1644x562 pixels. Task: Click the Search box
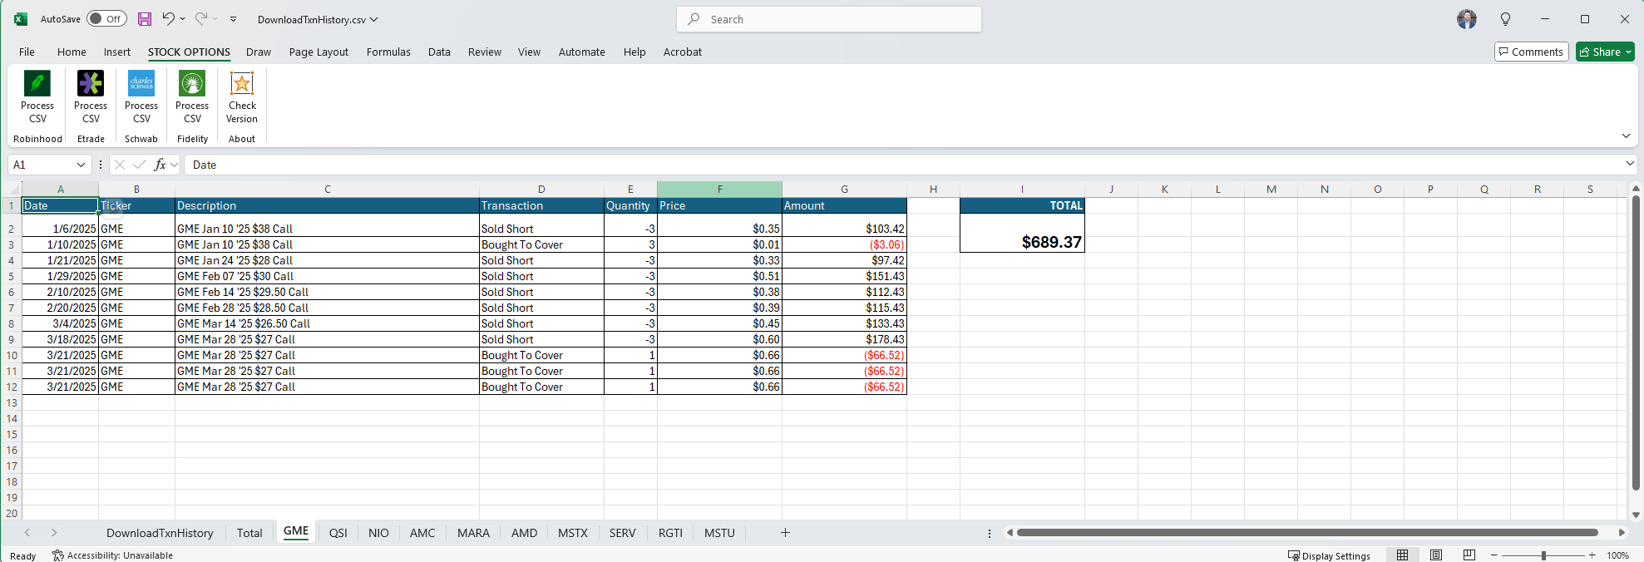pos(829,19)
